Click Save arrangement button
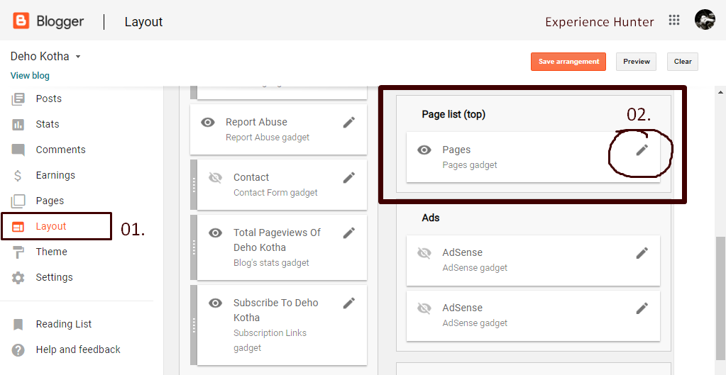 [x=568, y=62]
